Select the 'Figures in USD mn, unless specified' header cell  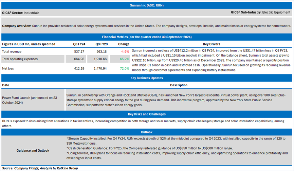pos(29,44)
